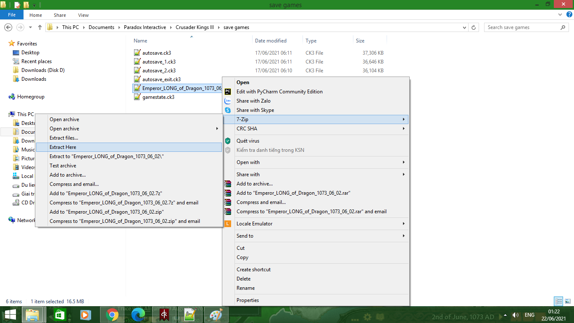
Task: Select Test archive entry
Action: [129, 166]
